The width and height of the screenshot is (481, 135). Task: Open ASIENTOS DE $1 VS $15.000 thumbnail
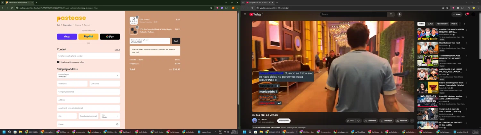[428, 74]
